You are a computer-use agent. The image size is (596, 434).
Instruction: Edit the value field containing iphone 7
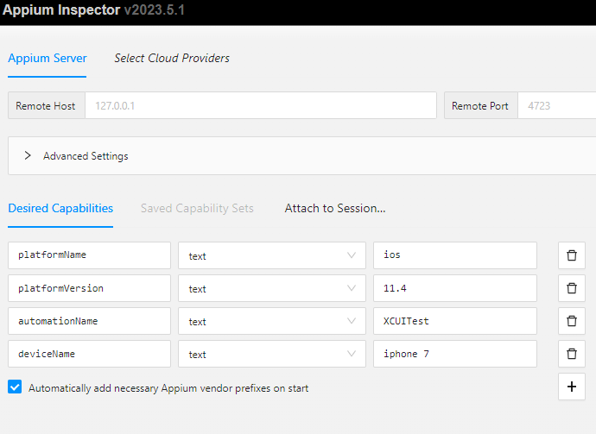click(x=455, y=354)
